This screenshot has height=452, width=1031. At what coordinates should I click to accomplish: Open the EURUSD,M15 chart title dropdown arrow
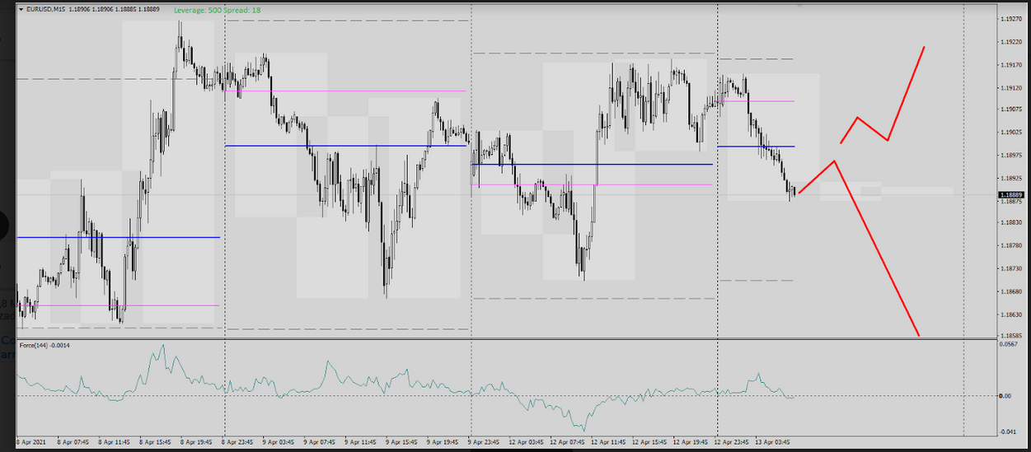(21, 10)
